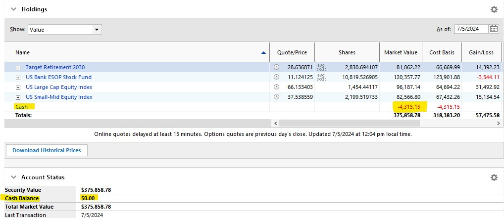Sort by the Name column ascending arrow

[264, 52]
